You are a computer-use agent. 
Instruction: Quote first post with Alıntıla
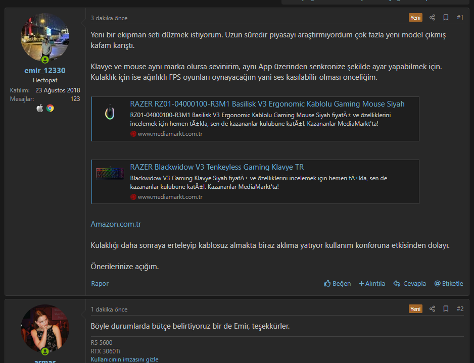(x=372, y=284)
